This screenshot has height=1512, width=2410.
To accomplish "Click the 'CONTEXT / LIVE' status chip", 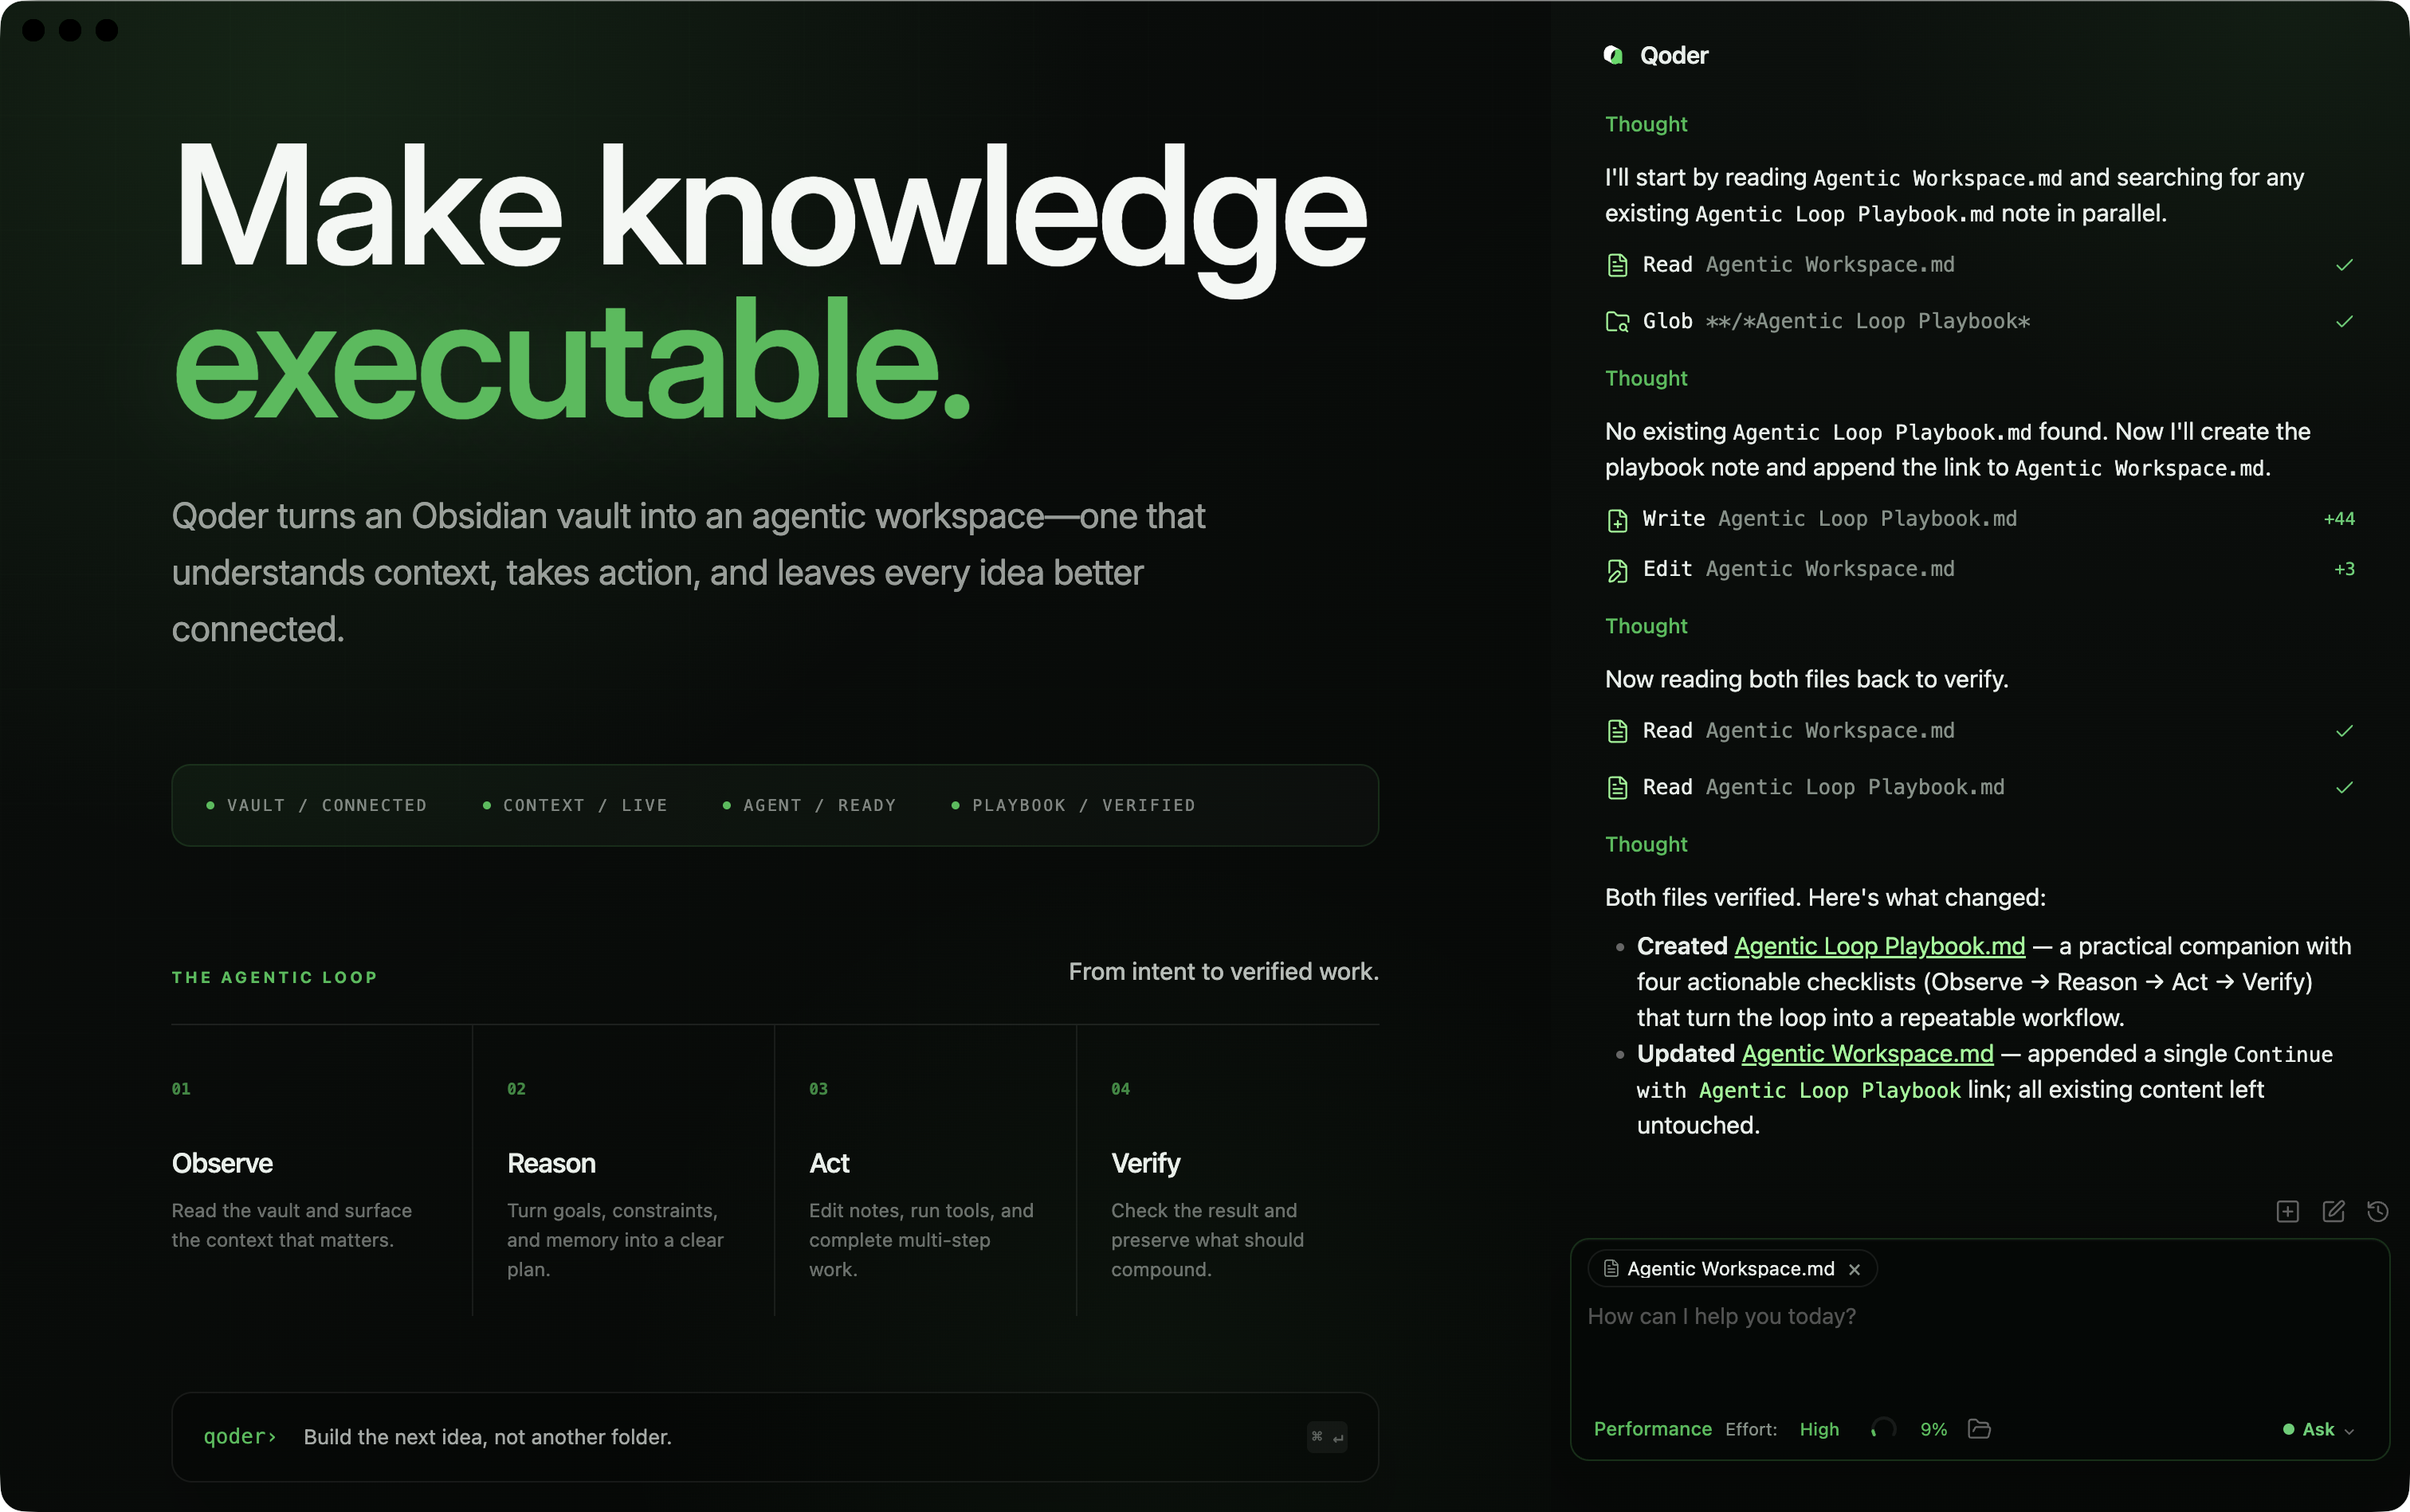I will (575, 806).
